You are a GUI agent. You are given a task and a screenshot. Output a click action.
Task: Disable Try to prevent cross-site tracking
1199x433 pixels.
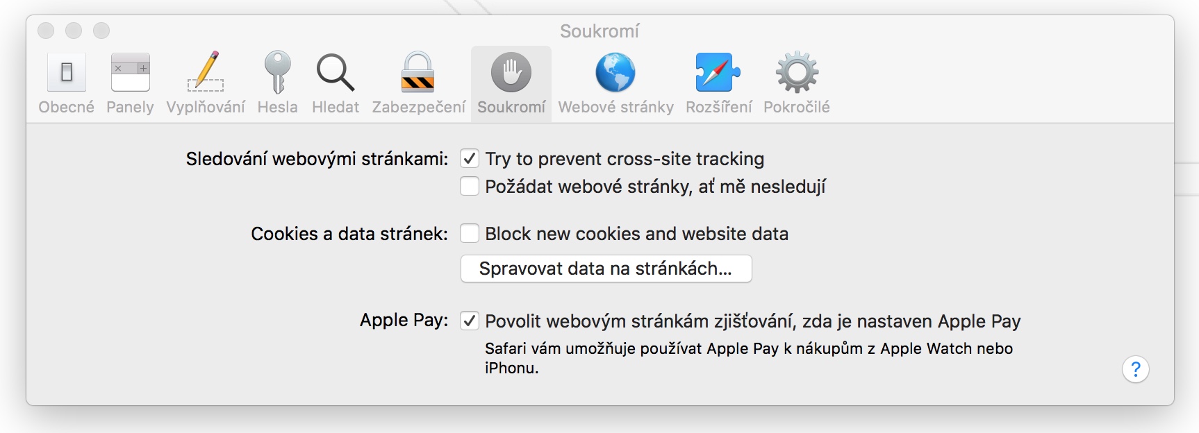(x=470, y=159)
